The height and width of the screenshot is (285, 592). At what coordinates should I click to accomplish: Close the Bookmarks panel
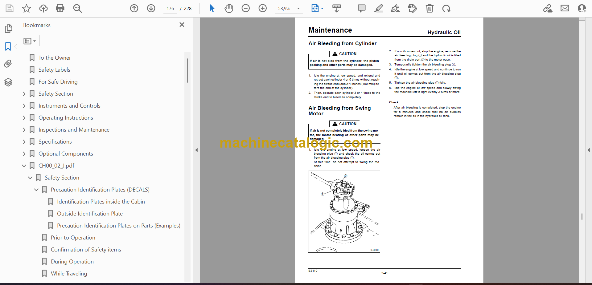[182, 25]
